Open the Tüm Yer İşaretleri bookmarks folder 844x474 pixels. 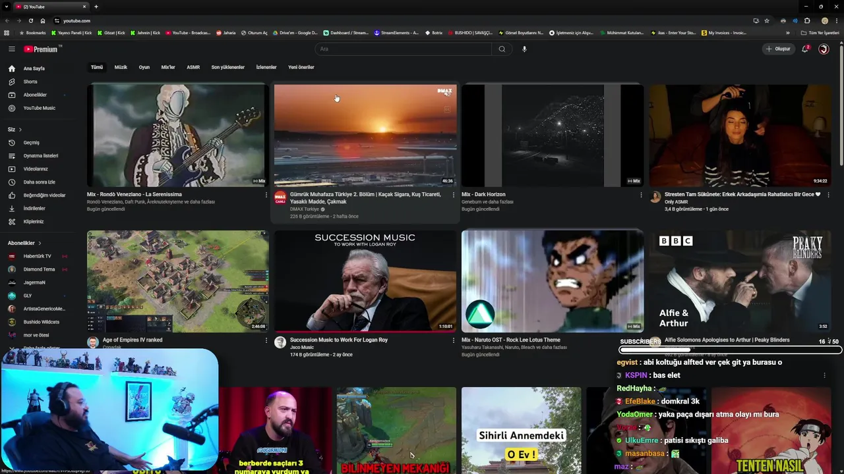click(820, 33)
